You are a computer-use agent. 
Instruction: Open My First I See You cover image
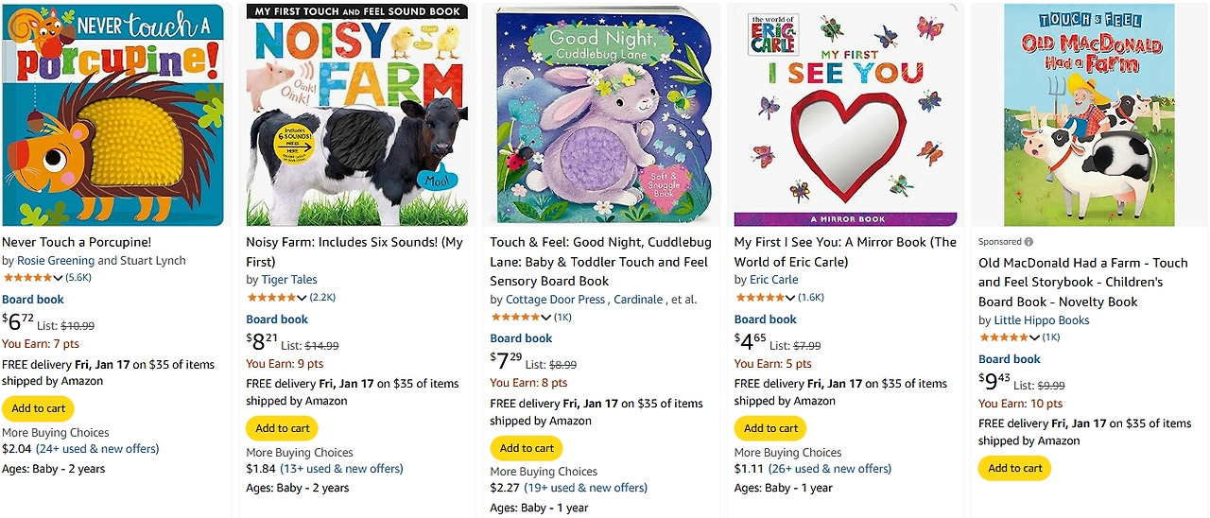click(845, 114)
